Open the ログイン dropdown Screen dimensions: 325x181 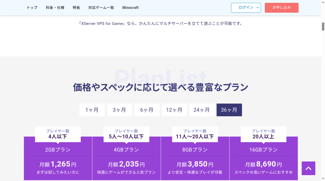pos(246,8)
